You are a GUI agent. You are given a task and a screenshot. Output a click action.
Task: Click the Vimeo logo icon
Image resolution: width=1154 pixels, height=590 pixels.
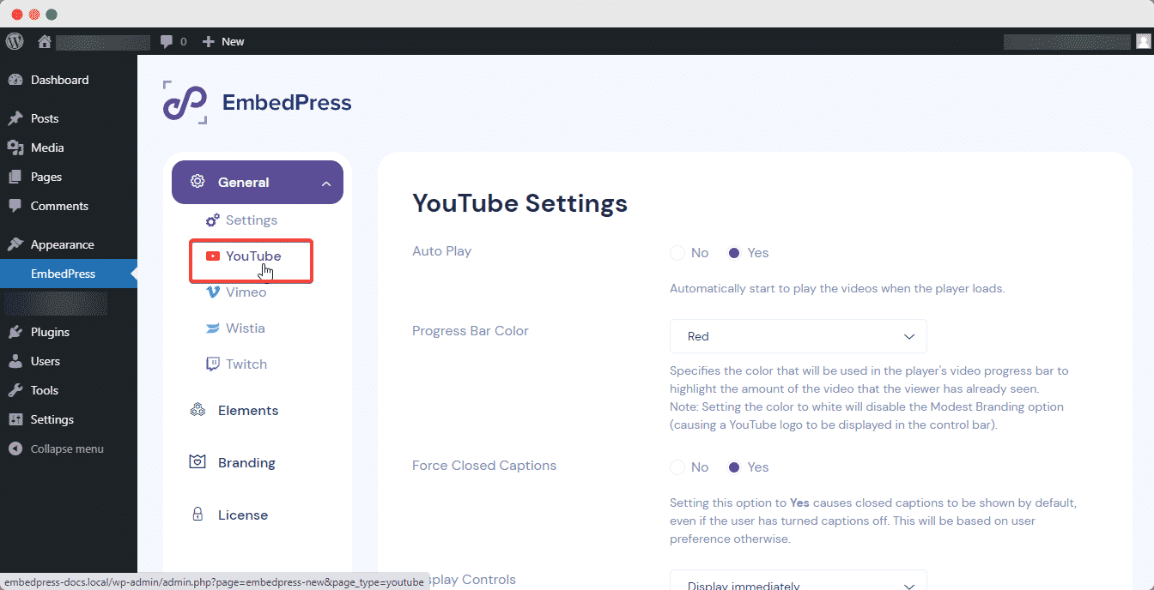[213, 292]
